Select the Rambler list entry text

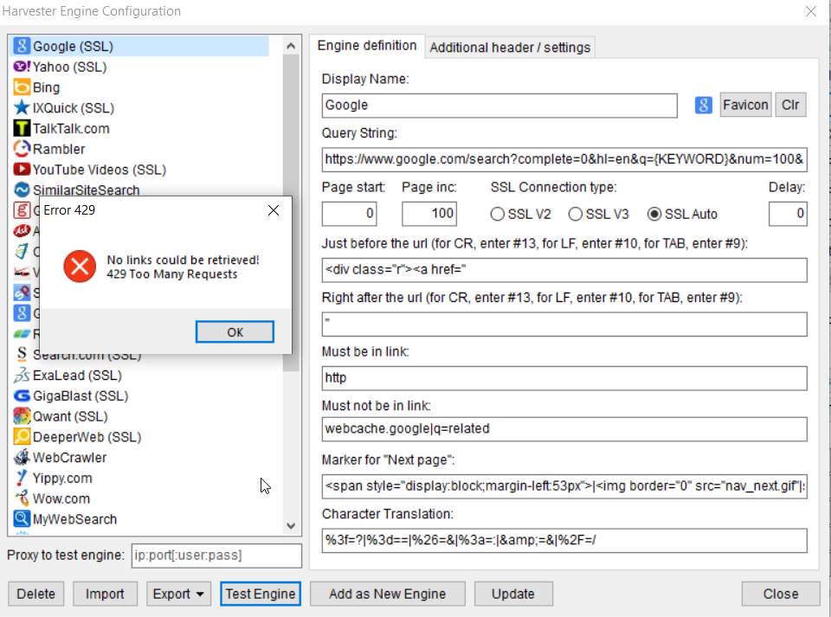coord(59,150)
